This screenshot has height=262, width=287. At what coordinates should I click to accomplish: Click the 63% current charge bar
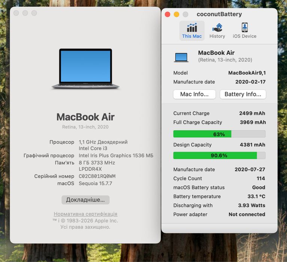pyautogui.click(x=219, y=134)
